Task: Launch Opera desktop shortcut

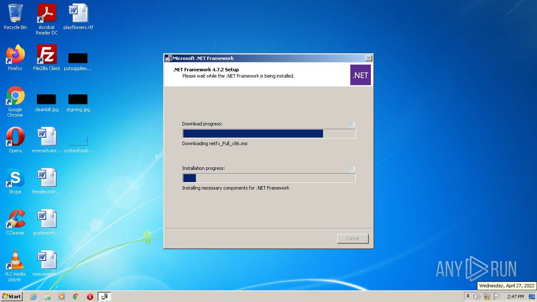Action: point(15,140)
